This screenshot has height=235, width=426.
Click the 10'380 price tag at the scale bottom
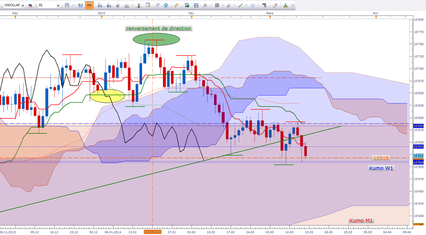(x=419, y=224)
